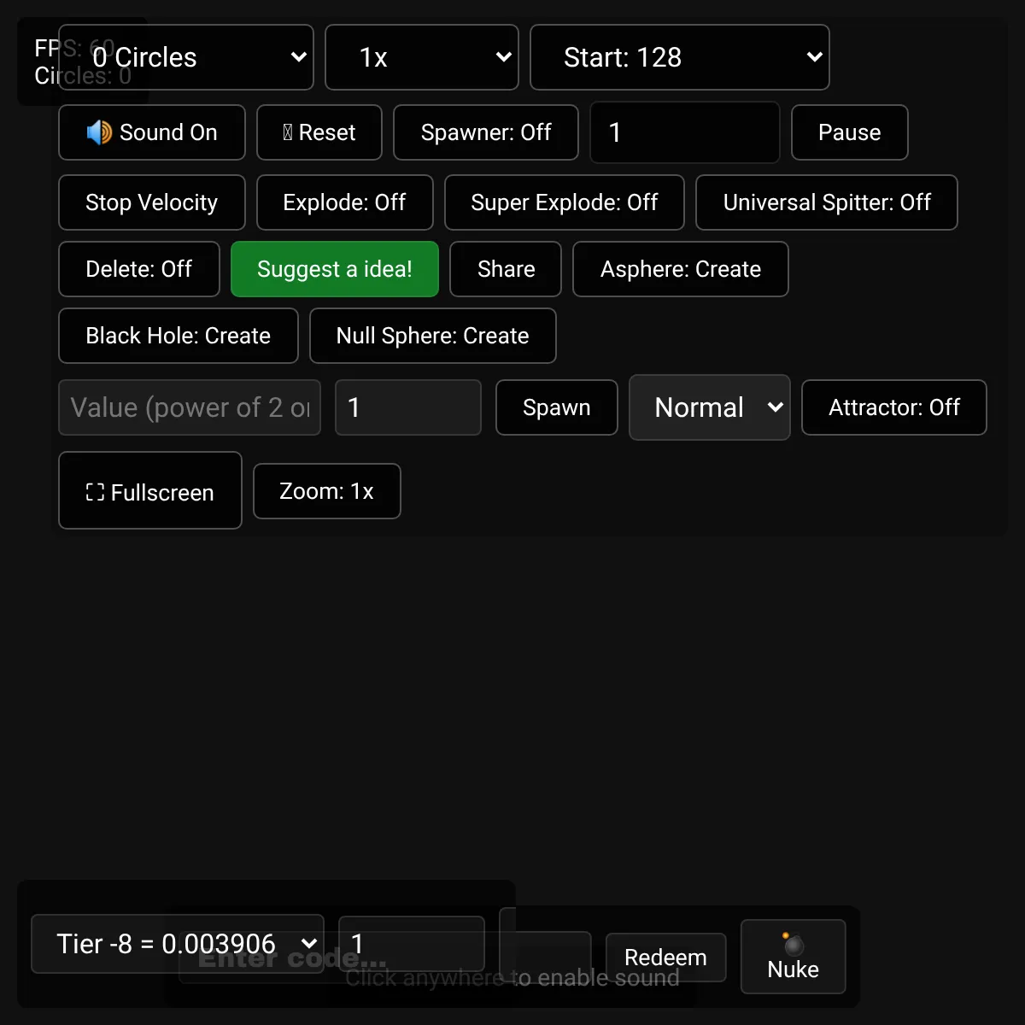Click the speaker icon on Sound button
Image resolution: width=1025 pixels, height=1025 pixels.
pyautogui.click(x=99, y=132)
